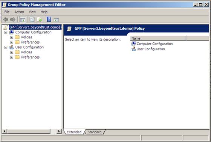Open the View menu
Image resolution: width=211 pixels, height=142 pixels.
coord(32,12)
